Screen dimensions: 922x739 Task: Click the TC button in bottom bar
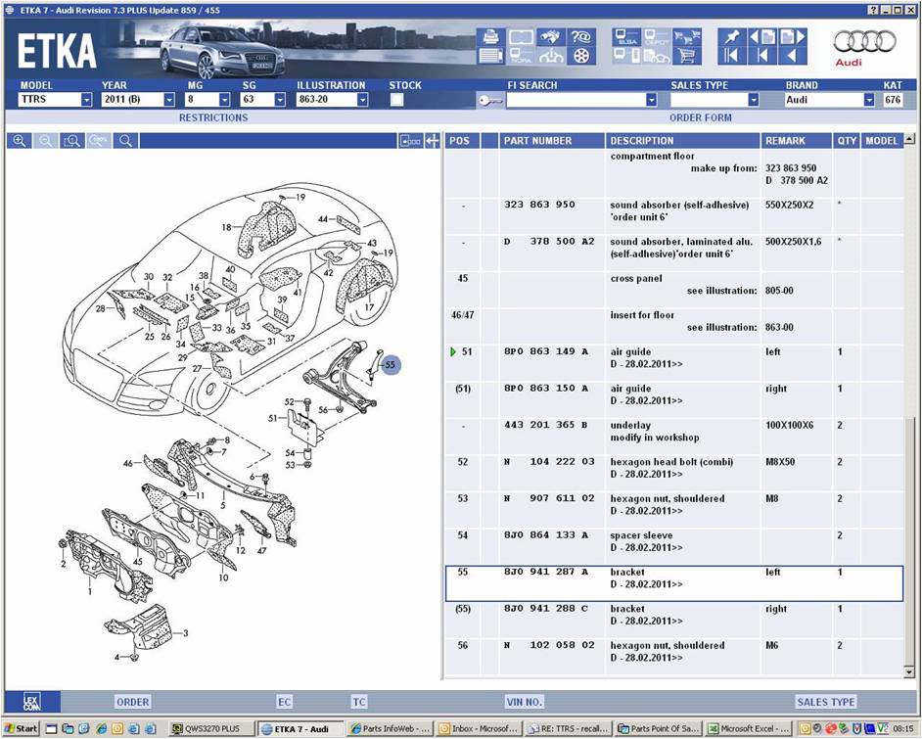[358, 702]
